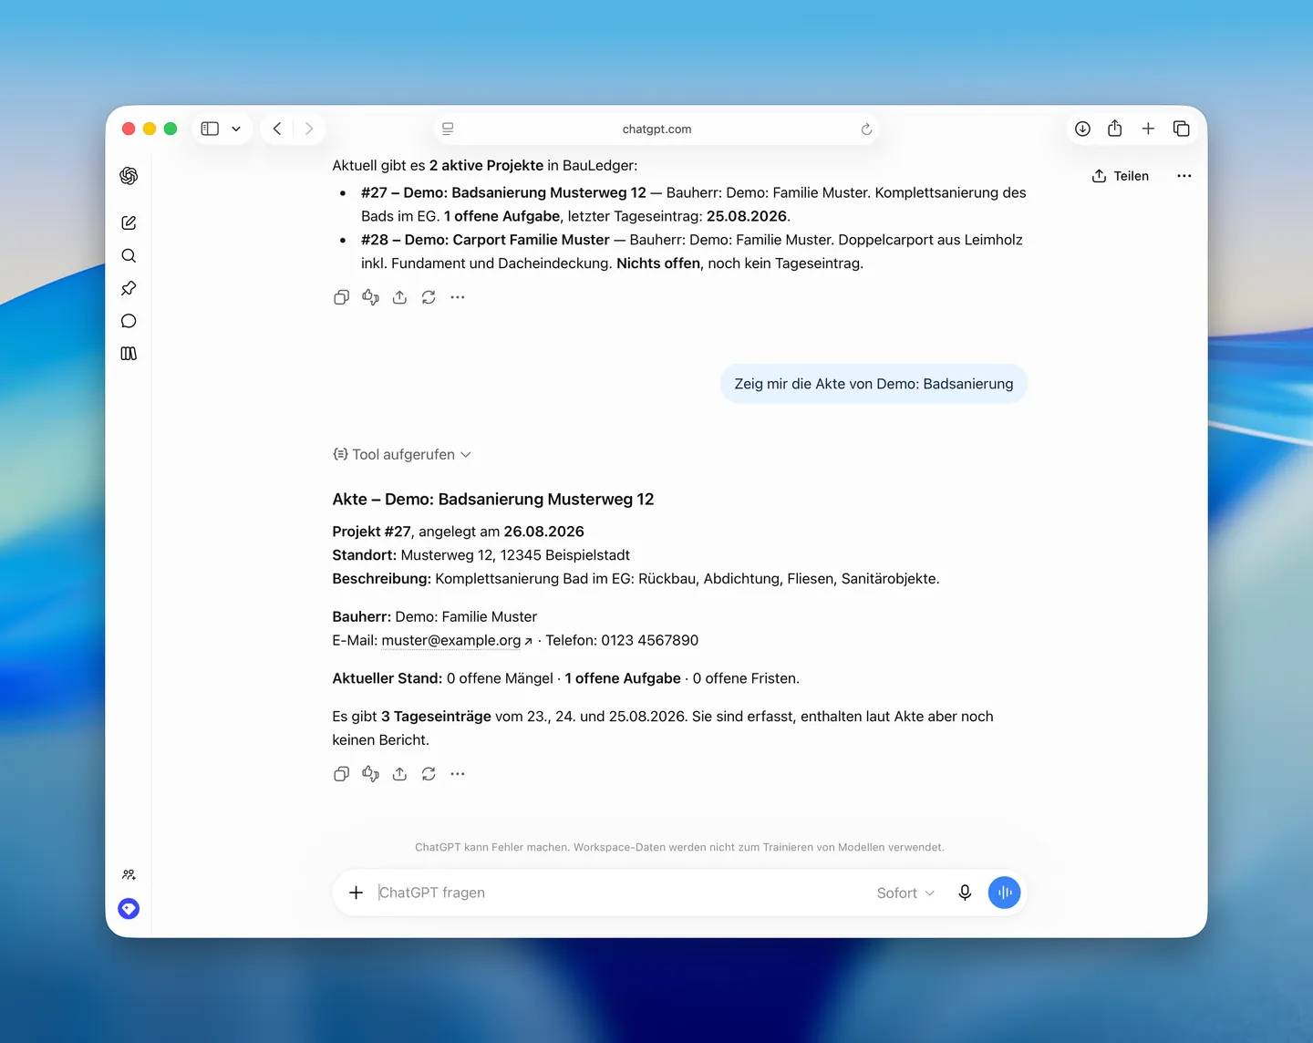1313x1043 pixels.
Task: Open Safari sidebar dropdown chevron
Action: point(236,129)
